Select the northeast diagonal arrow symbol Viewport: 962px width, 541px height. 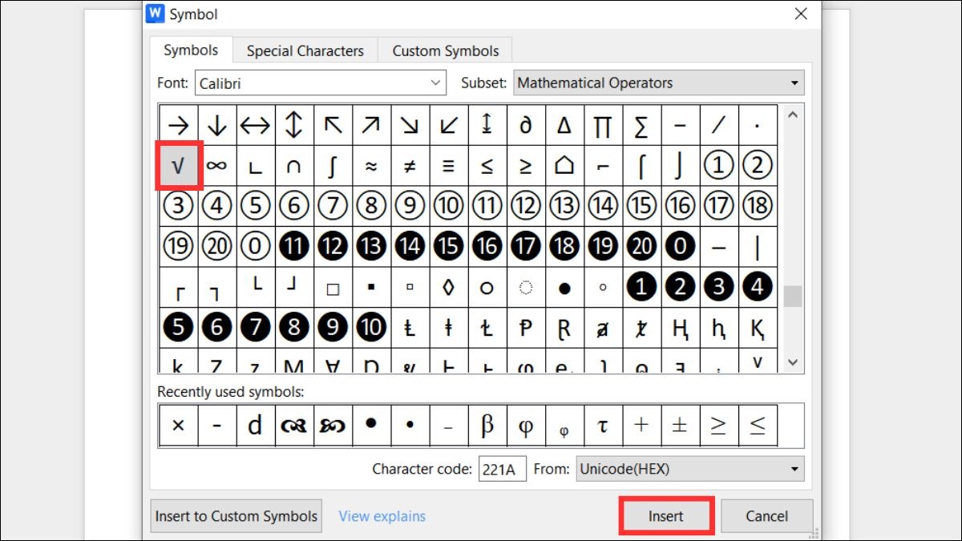click(x=370, y=125)
